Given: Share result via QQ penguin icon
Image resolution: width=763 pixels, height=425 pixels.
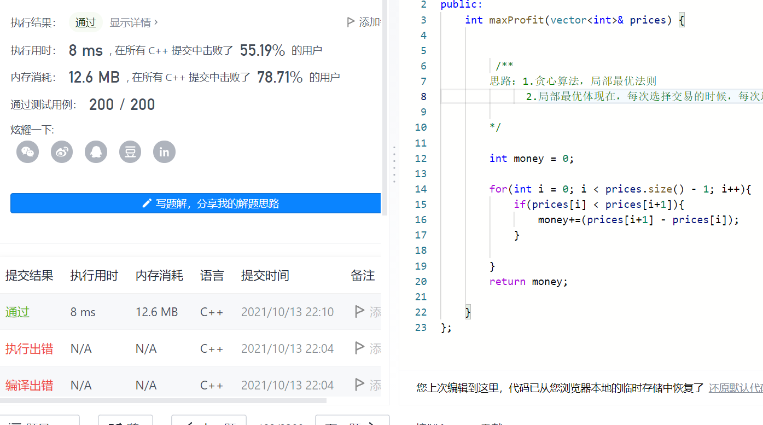Looking at the screenshot, I should point(96,152).
